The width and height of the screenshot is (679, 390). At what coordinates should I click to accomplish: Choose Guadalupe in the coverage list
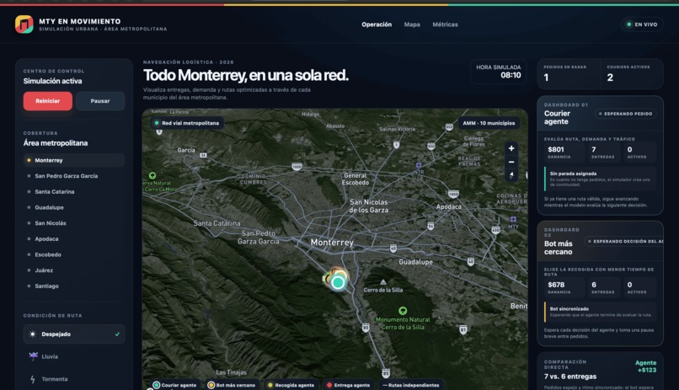click(x=74, y=207)
